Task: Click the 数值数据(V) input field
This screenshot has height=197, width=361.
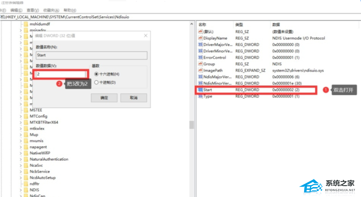Action: (x=61, y=74)
